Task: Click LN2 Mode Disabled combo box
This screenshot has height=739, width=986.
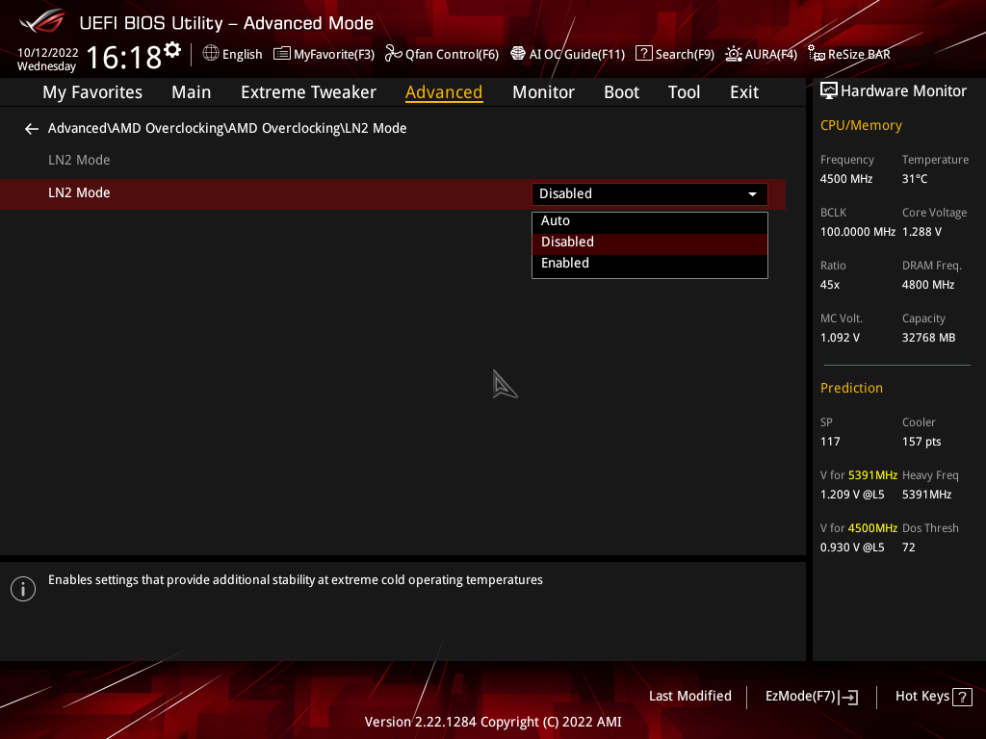Action: click(x=650, y=194)
